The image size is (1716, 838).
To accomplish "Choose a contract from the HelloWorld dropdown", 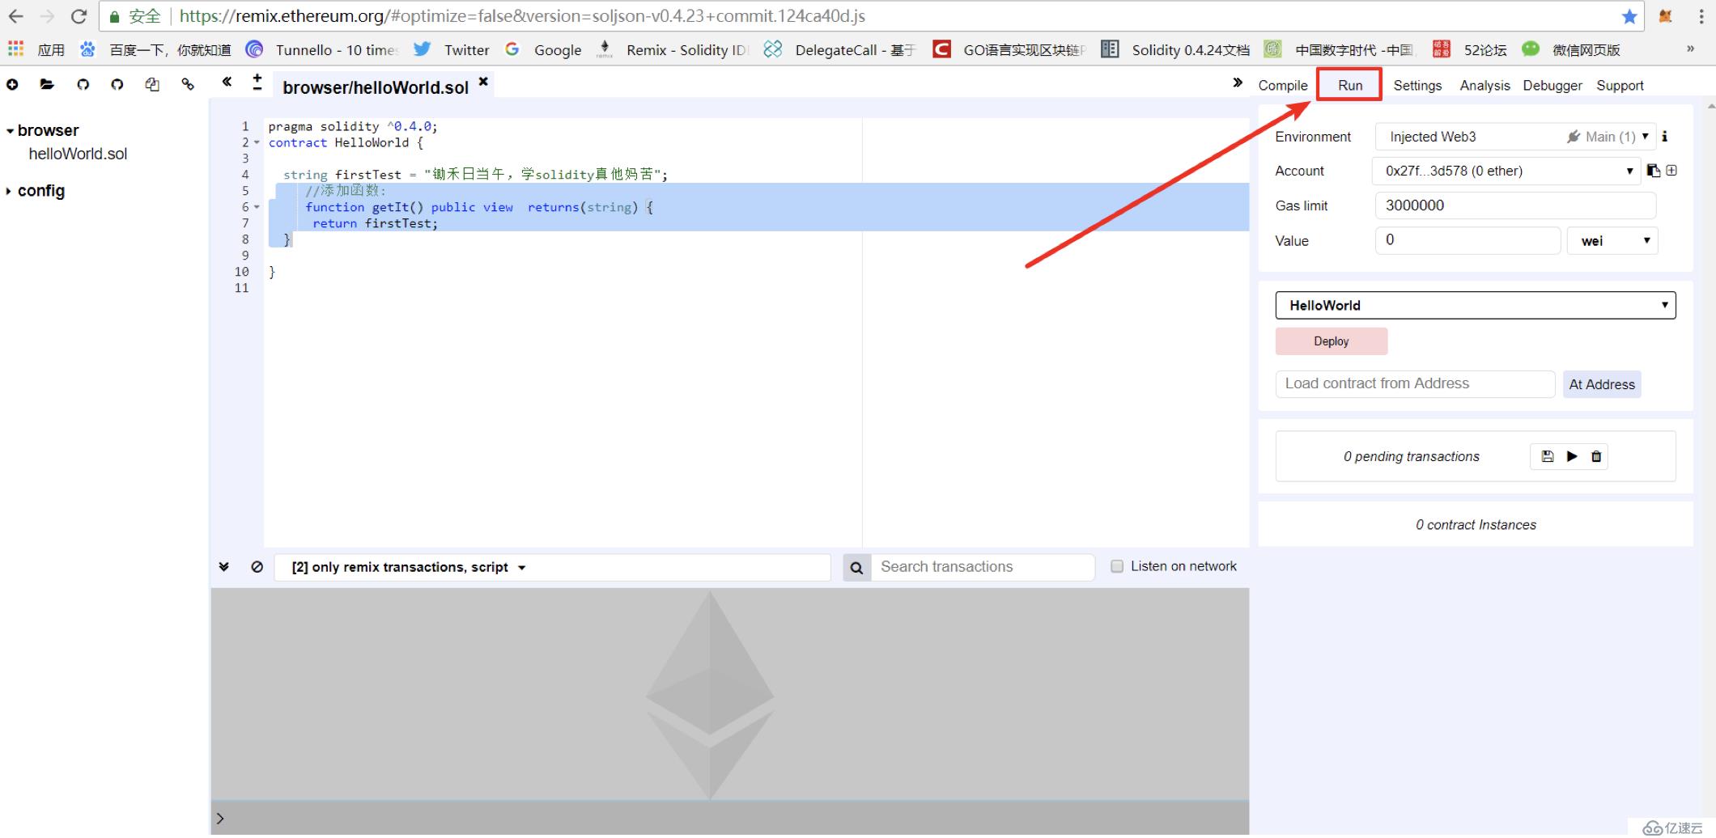I will click(x=1476, y=305).
